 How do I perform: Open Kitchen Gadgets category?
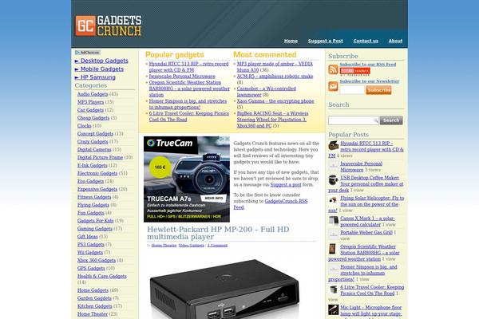point(95,306)
